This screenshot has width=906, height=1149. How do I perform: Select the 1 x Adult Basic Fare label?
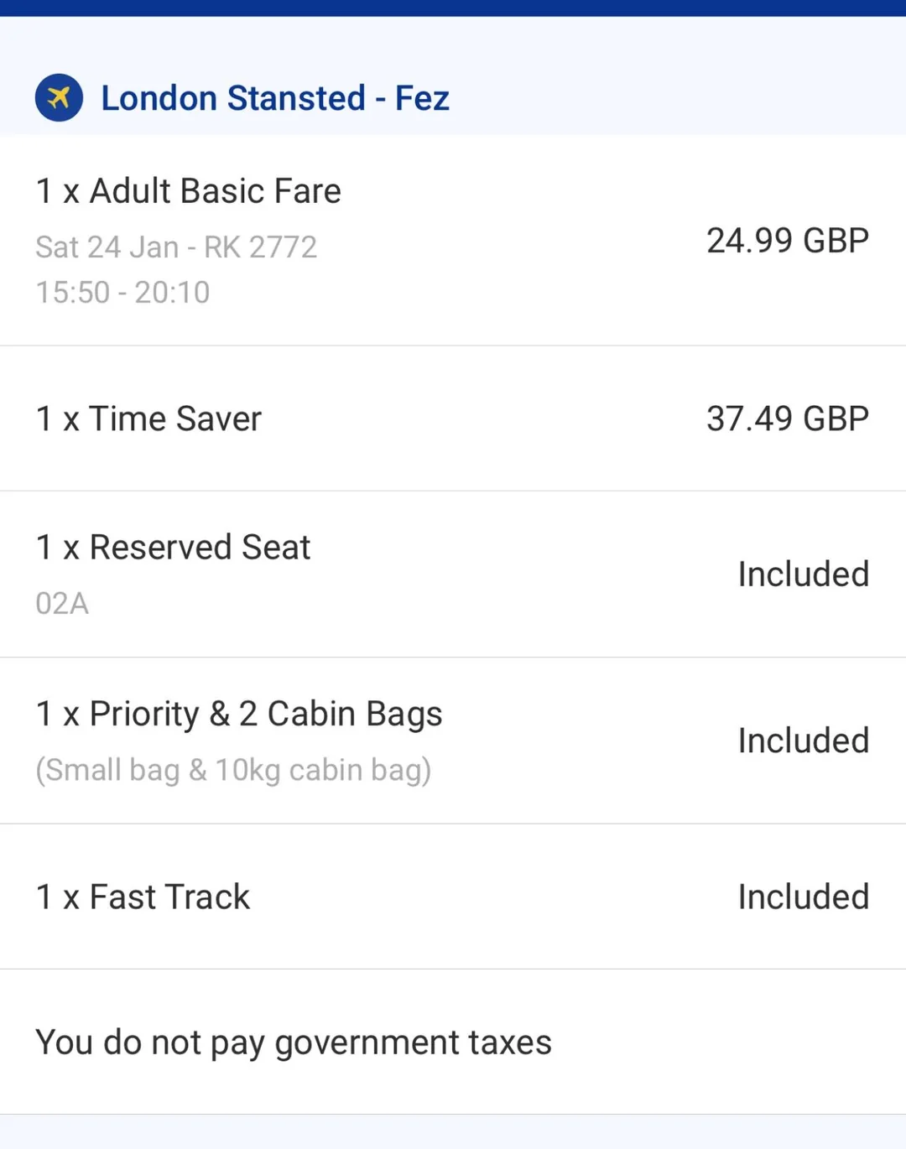coord(189,191)
